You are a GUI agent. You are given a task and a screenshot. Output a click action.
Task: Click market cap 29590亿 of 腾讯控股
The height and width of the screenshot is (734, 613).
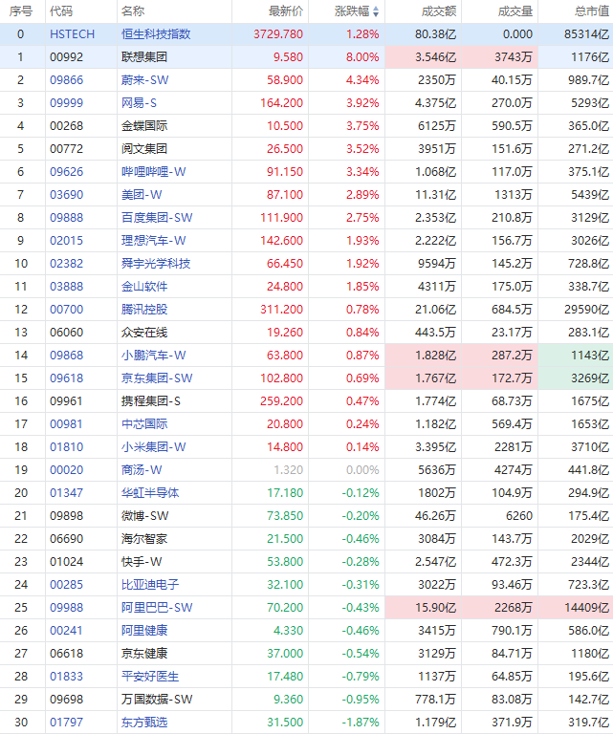coord(587,310)
